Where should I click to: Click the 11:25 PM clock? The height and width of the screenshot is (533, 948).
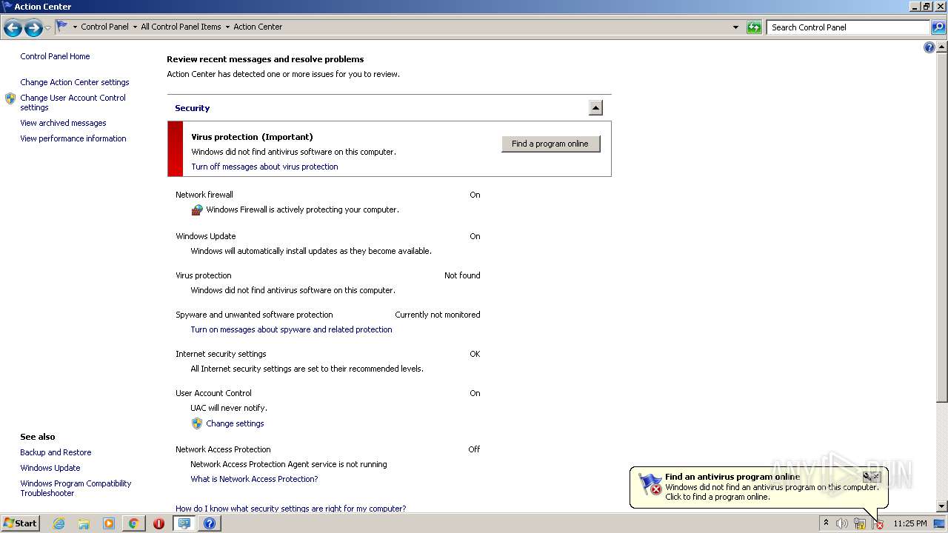909,523
